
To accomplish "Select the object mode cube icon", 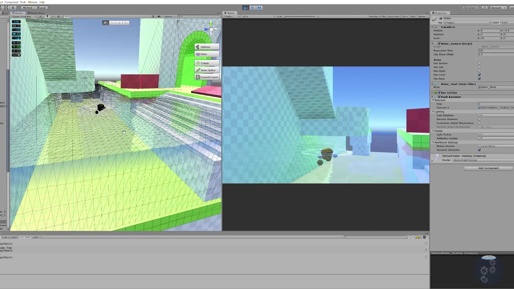I will point(105,22).
